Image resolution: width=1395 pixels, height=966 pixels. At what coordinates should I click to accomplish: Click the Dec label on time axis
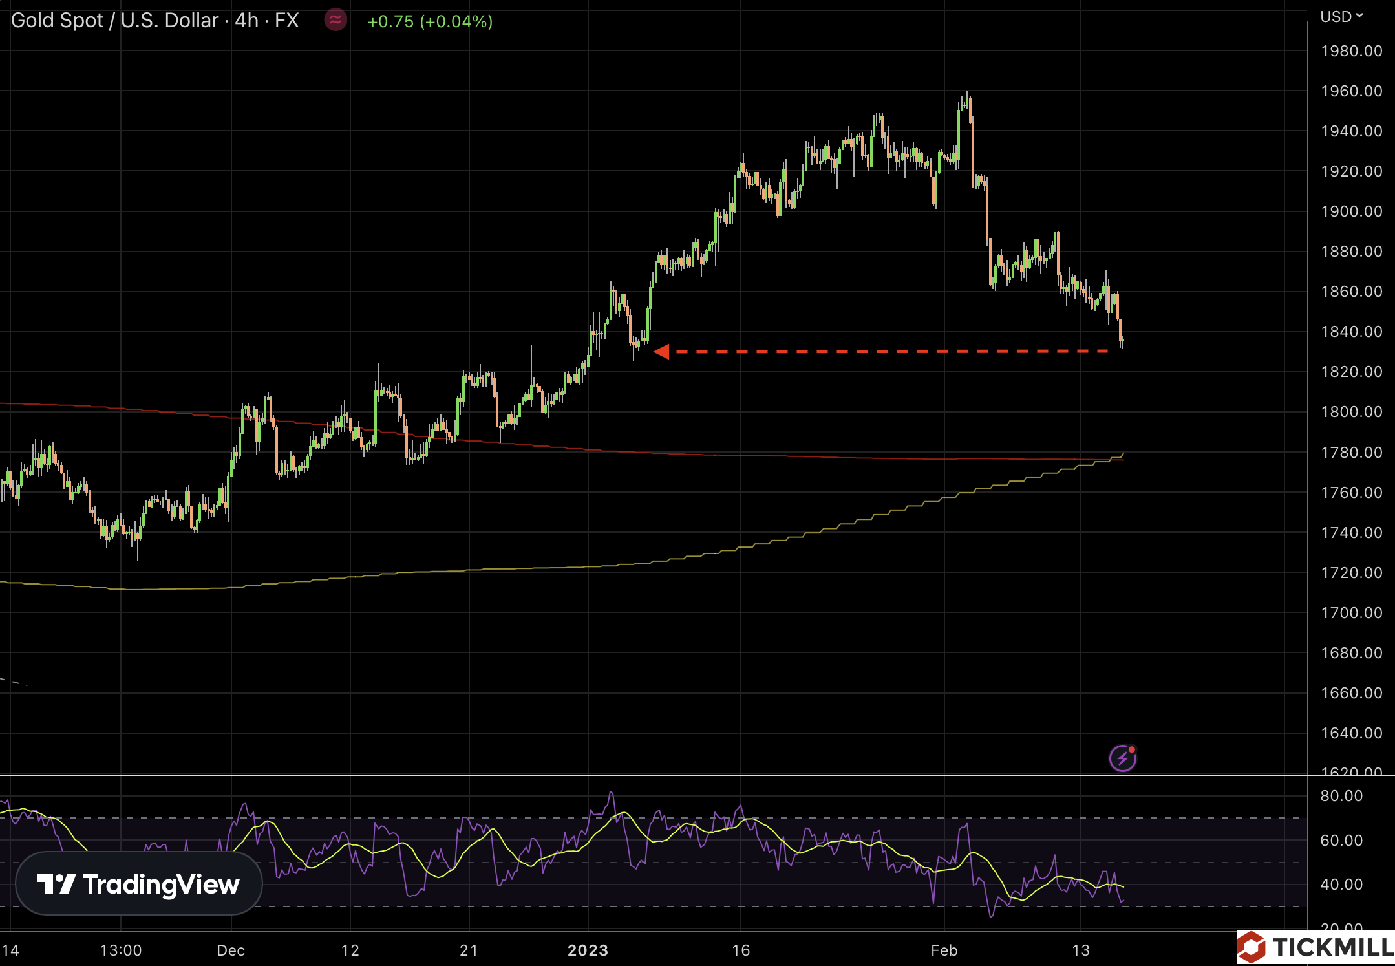(x=231, y=950)
